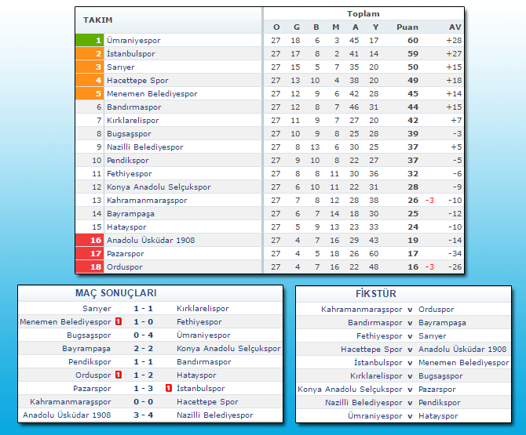This screenshot has width=526, height=435.
Task: Open Bandırmaspor in the fixture list
Action: click(x=375, y=323)
